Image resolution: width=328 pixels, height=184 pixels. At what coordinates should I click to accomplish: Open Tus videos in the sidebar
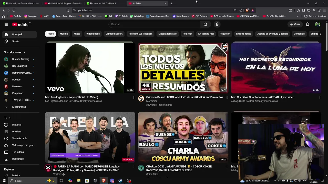coord(19,152)
